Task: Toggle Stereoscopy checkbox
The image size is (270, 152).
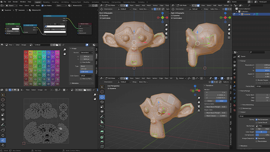Action: pos(241,108)
